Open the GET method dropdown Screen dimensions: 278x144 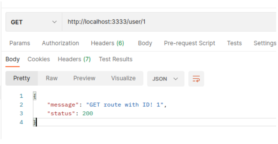(x=34, y=22)
